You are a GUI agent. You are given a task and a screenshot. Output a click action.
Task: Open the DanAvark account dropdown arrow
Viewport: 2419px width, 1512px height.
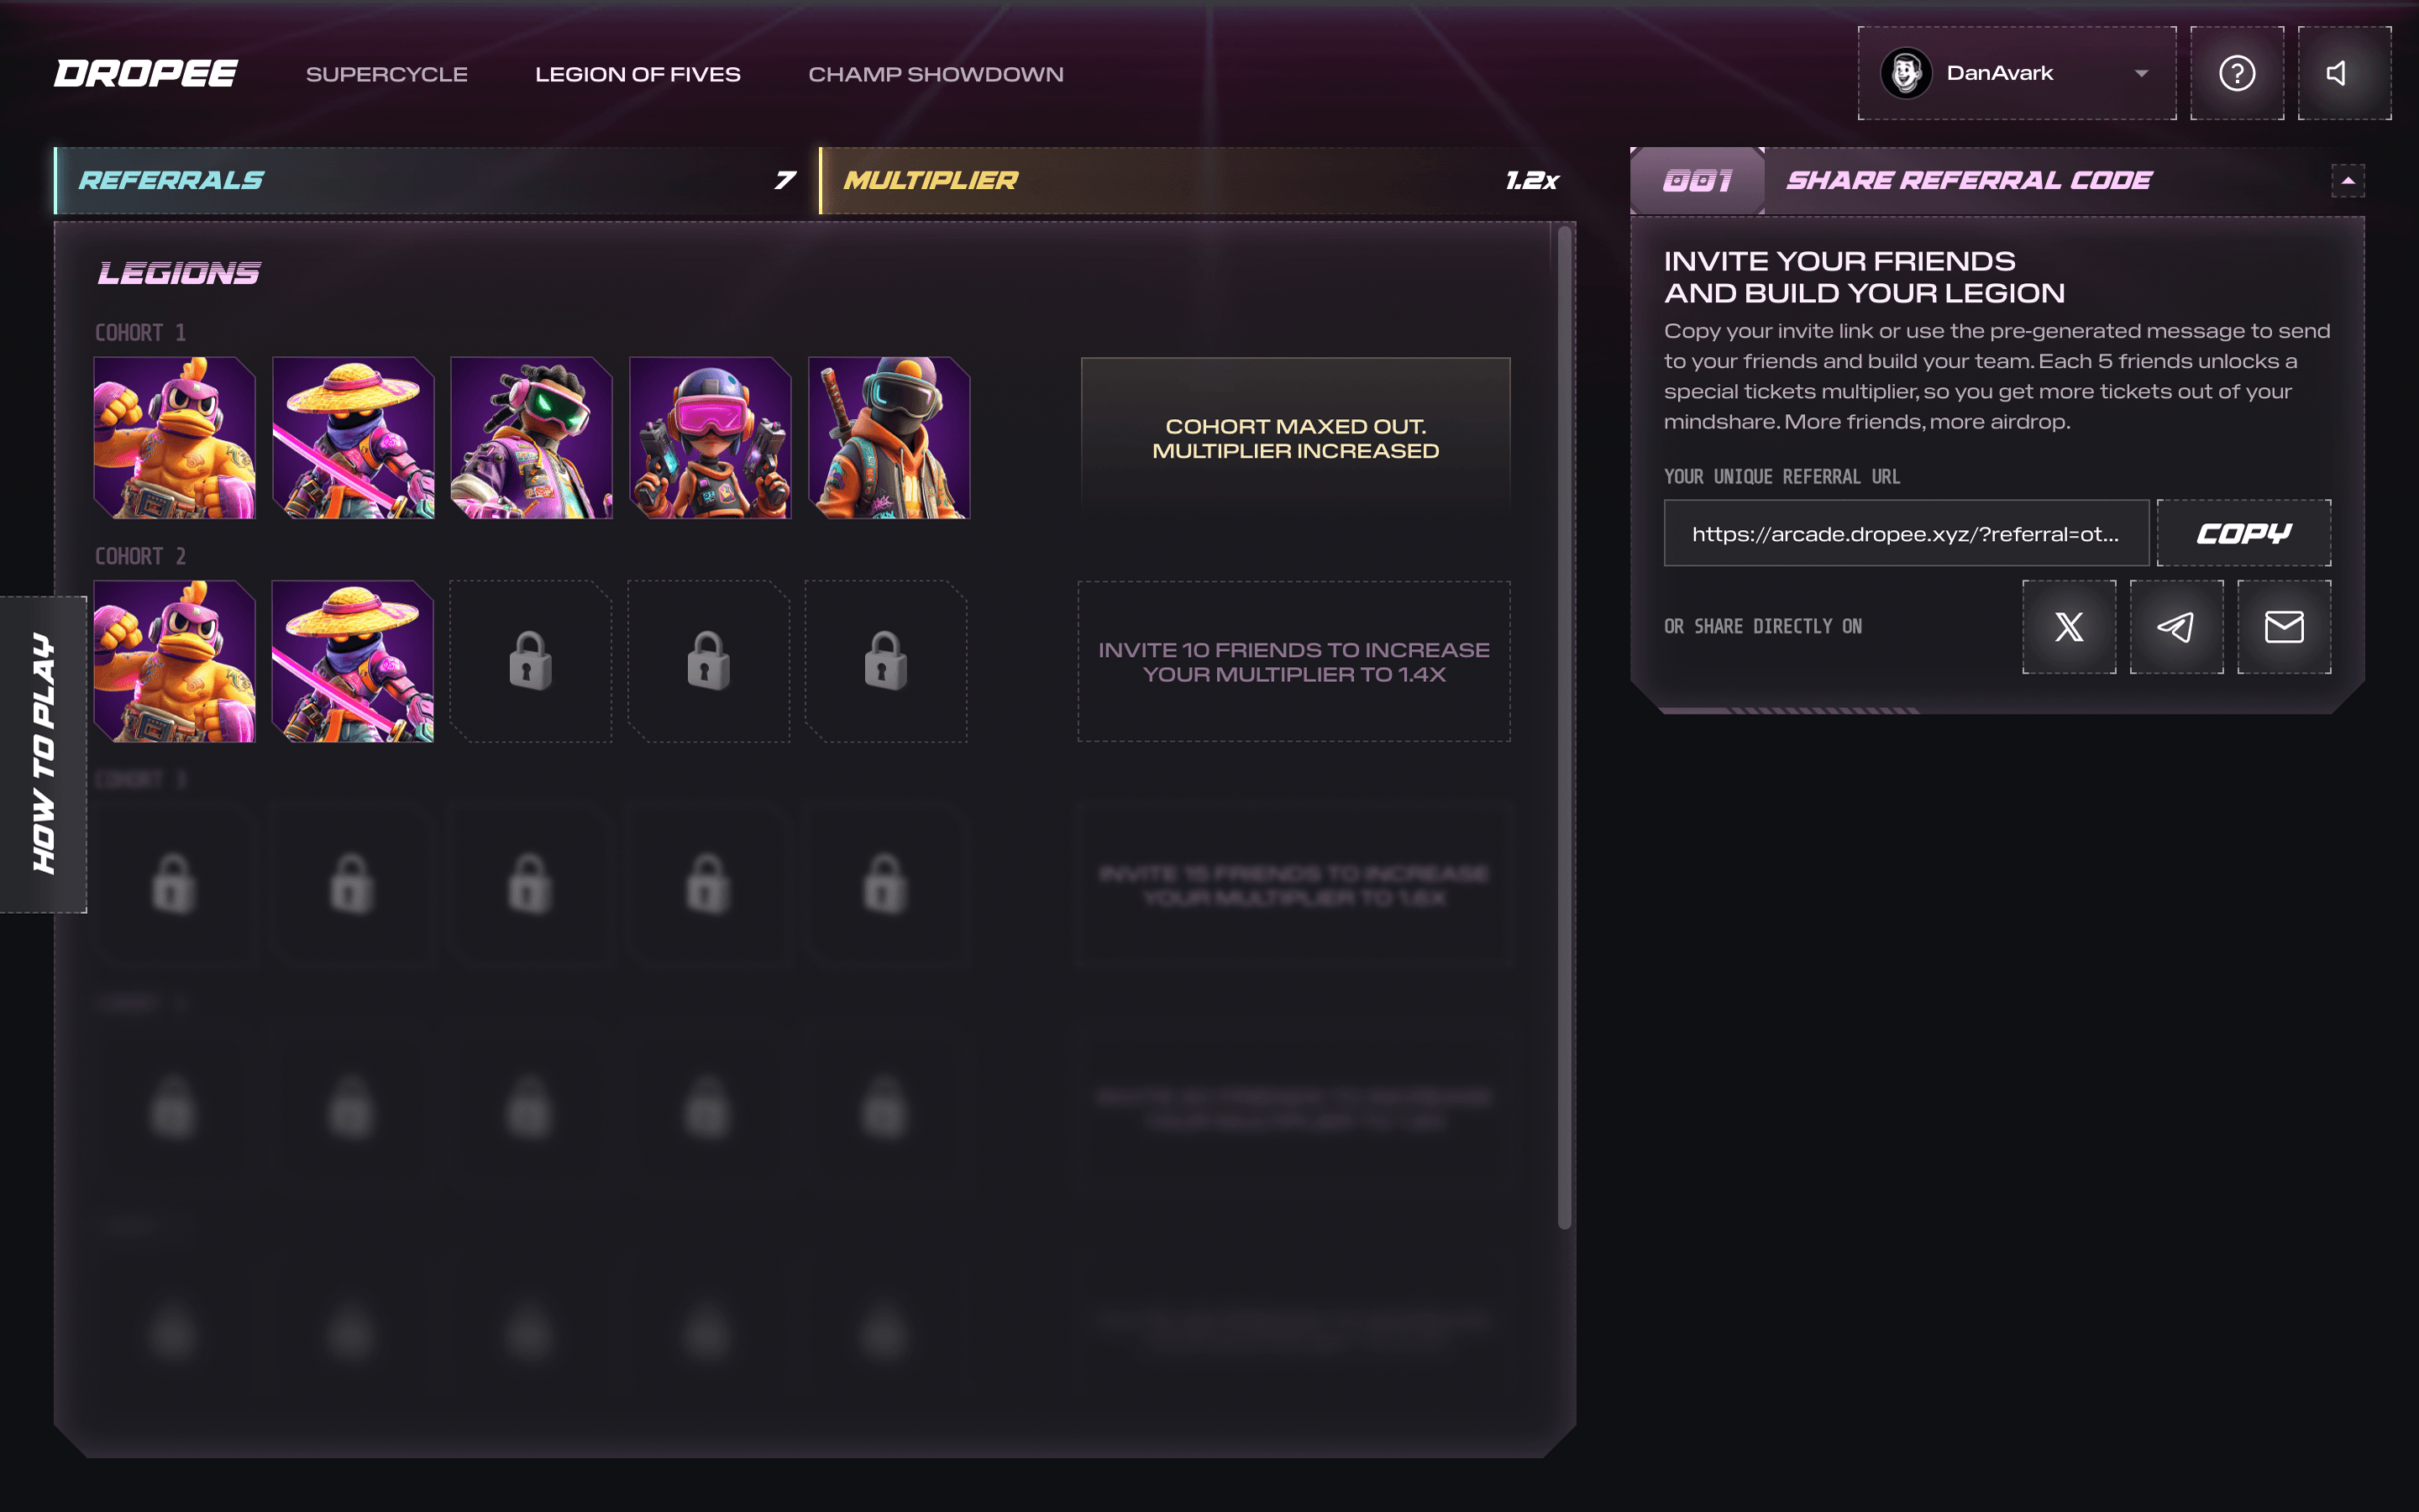tap(2141, 73)
